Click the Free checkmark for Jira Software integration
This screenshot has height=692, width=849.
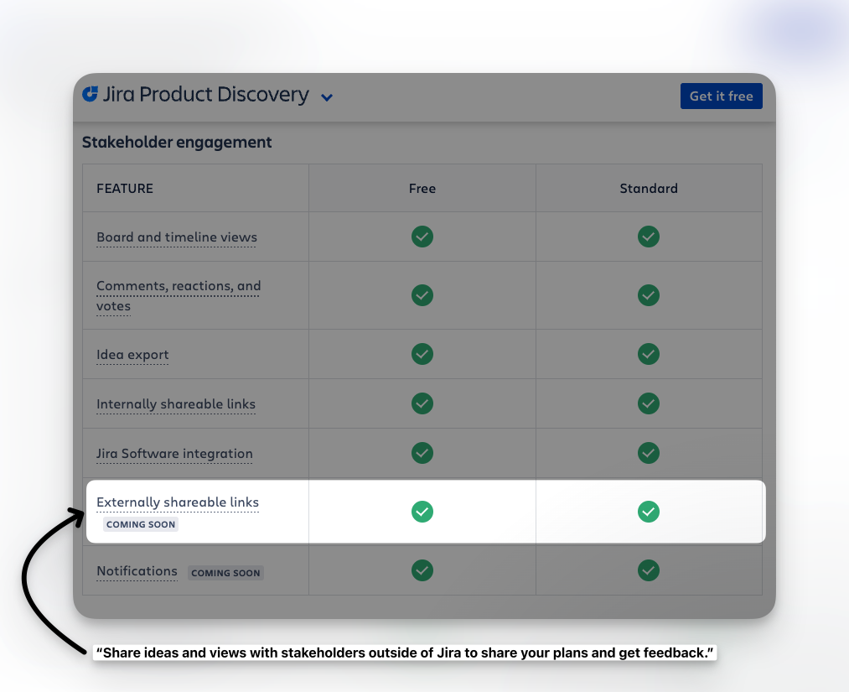coord(422,453)
